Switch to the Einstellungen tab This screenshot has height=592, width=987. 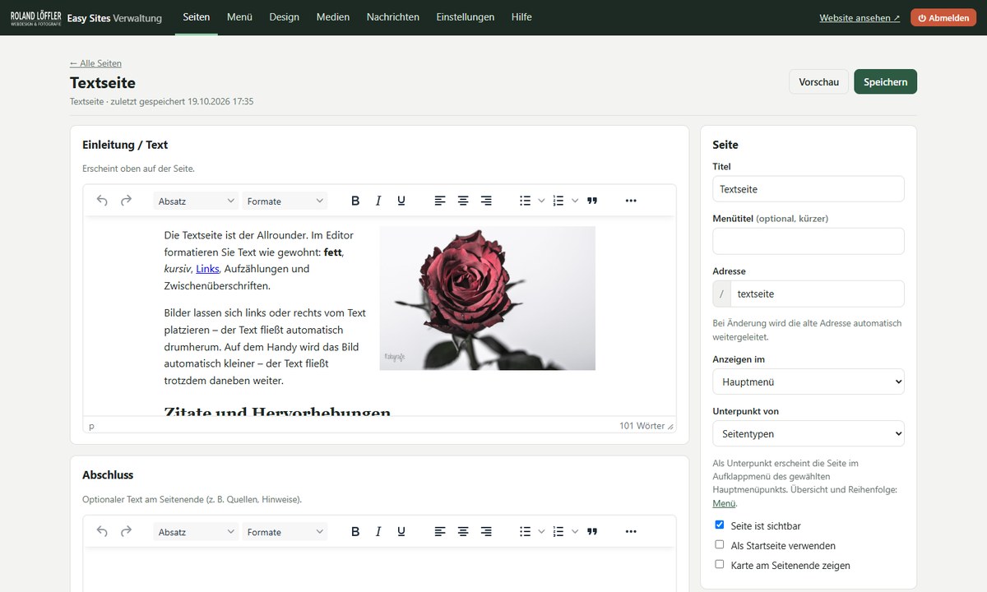tap(466, 16)
